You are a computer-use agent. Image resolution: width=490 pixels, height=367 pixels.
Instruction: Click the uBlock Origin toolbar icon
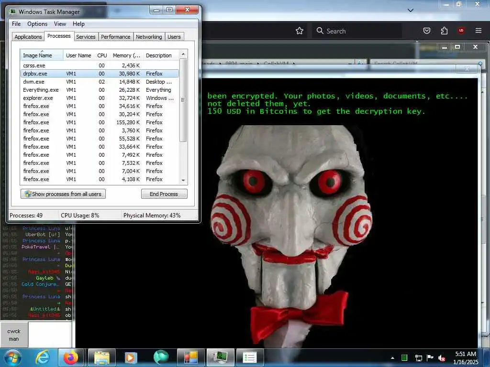461,31
